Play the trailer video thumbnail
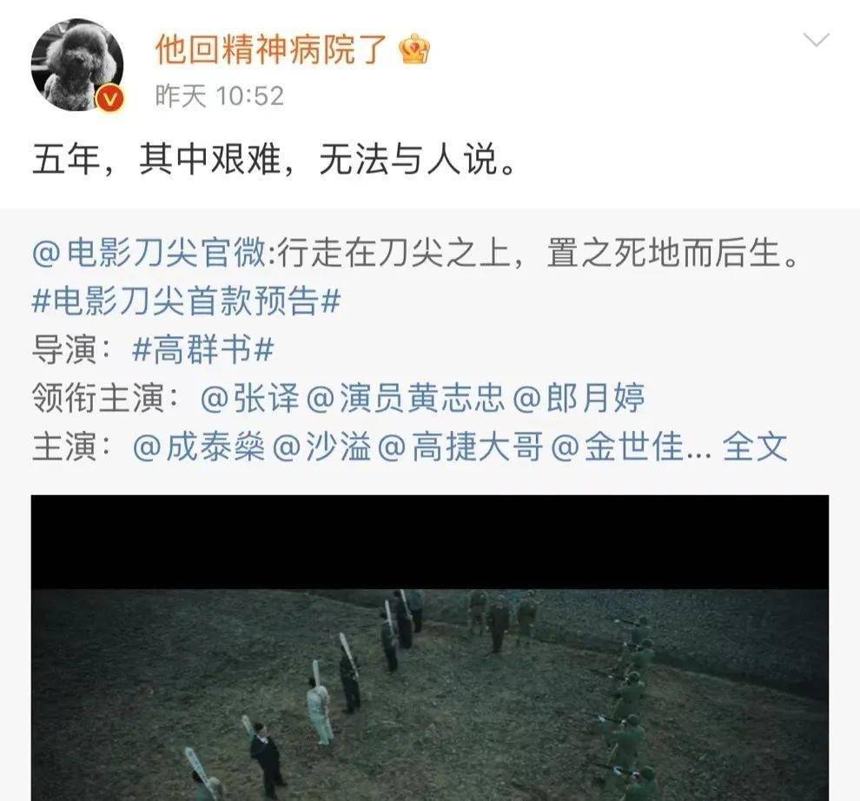The height and width of the screenshot is (801, 860). pyautogui.click(x=429, y=648)
